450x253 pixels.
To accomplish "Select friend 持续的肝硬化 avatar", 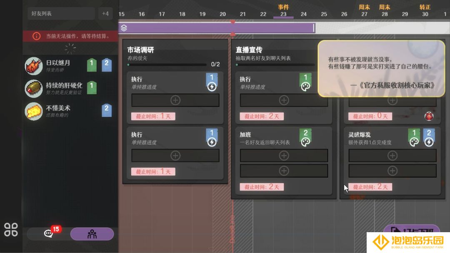I will tap(34, 89).
